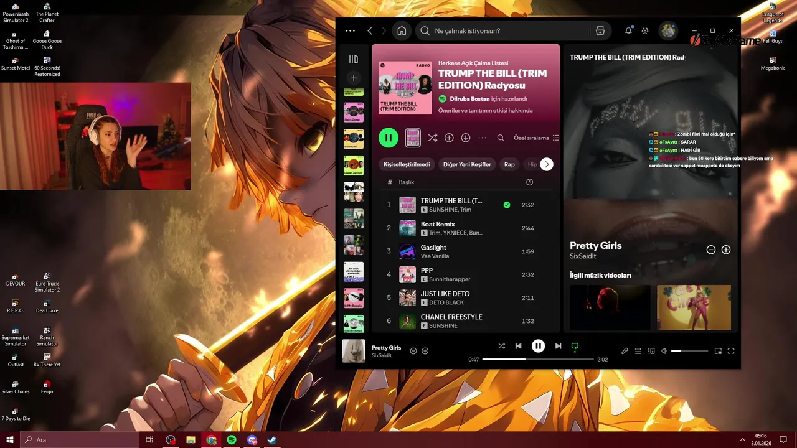797x448 pixels.
Task: Open notifications bell in Spotify
Action: (x=628, y=30)
